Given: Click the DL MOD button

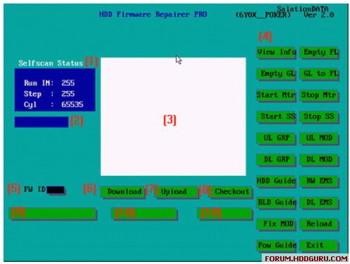Looking at the screenshot, I should pyautogui.click(x=319, y=160).
